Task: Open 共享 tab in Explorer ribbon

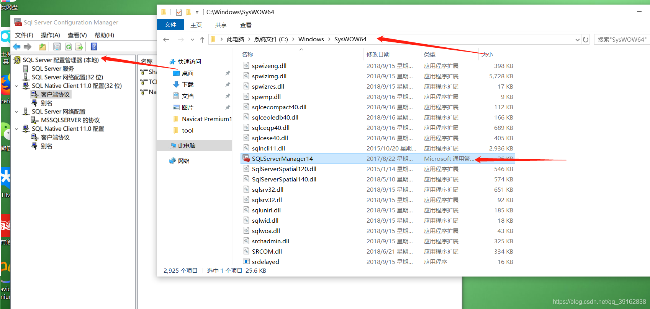Action: pyautogui.click(x=221, y=25)
